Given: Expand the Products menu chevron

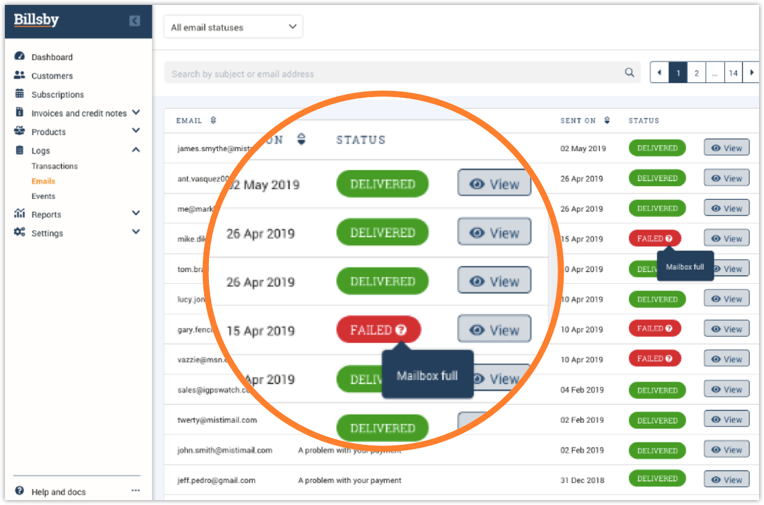Looking at the screenshot, I should click(x=136, y=131).
